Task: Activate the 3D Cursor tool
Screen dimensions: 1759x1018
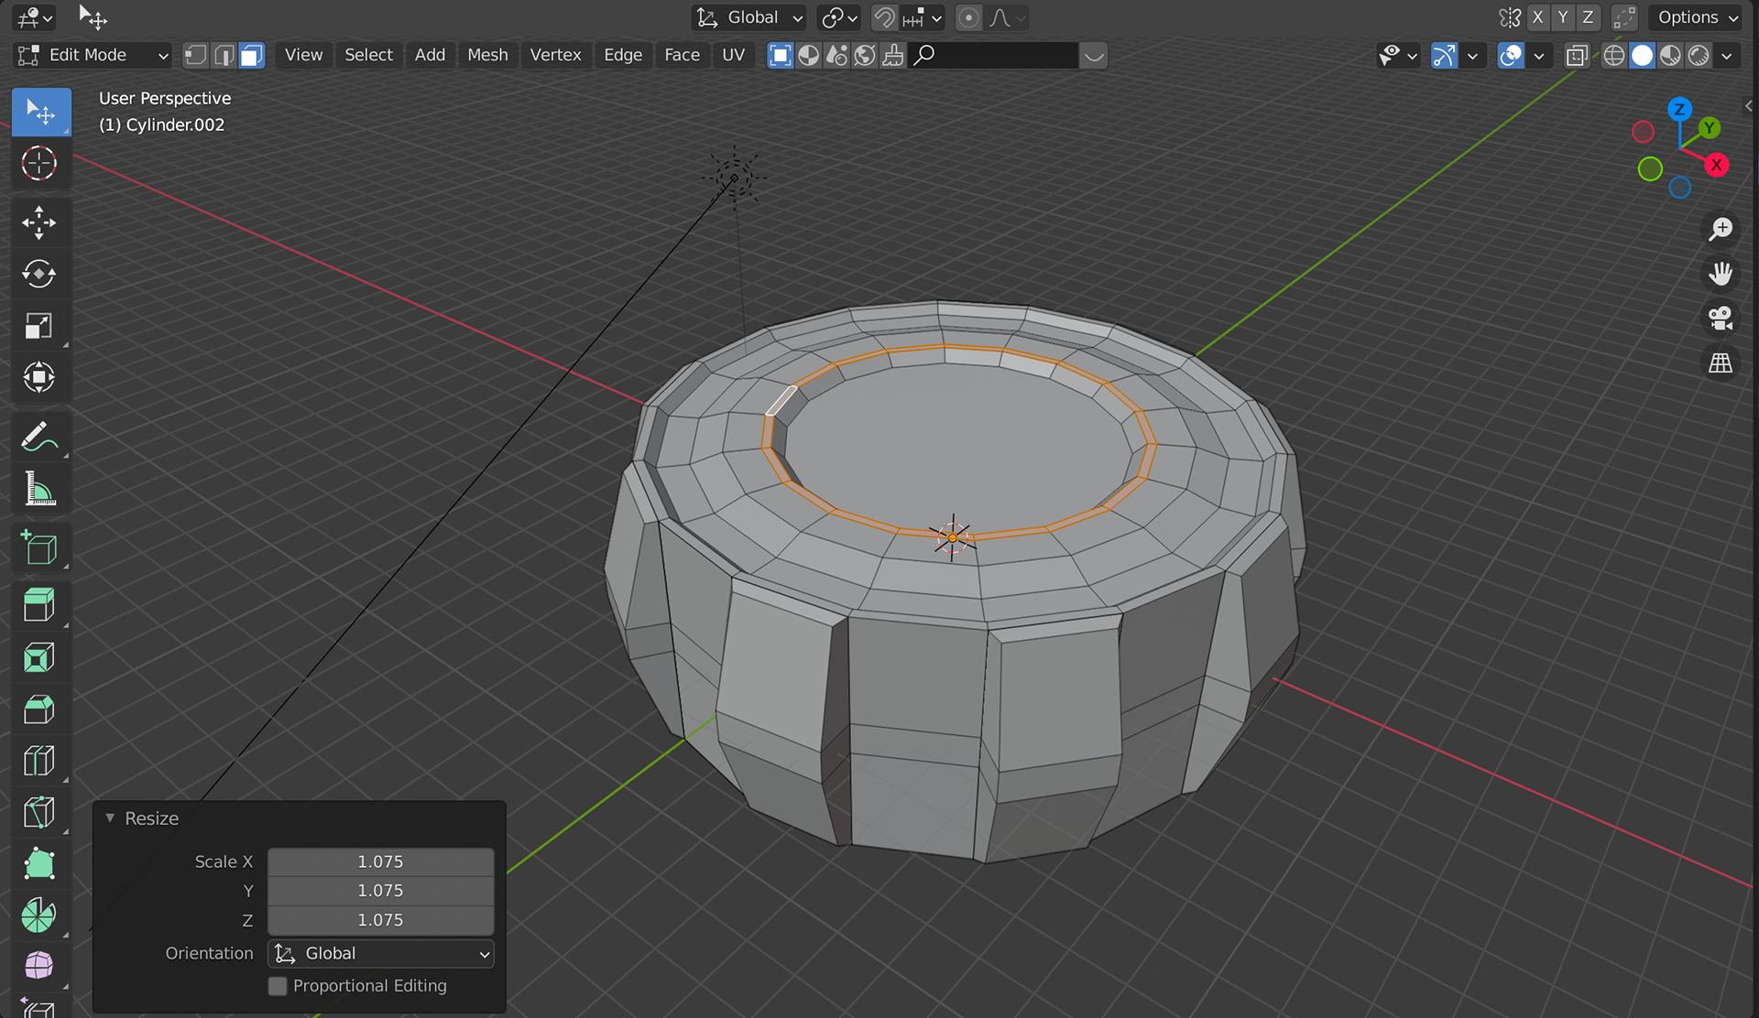Action: 38,164
